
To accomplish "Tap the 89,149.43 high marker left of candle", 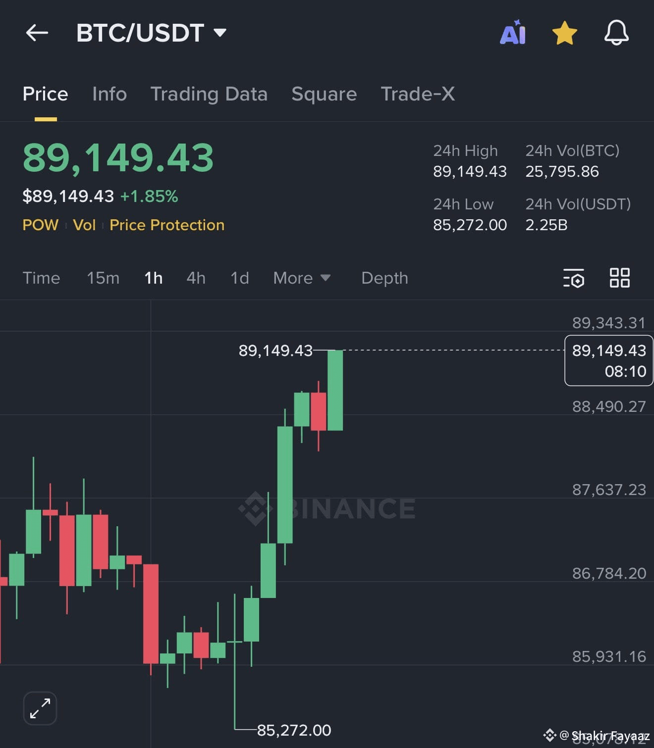I will tap(276, 350).
